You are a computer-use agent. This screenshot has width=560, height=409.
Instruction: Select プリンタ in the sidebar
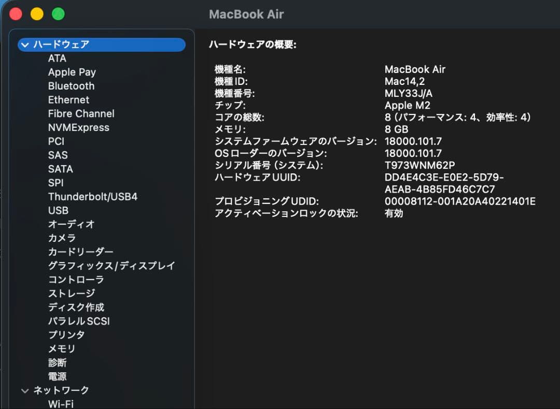pos(66,335)
